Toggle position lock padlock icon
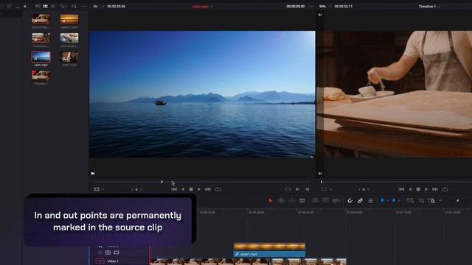Screen dimensions: 472x265 click(370, 201)
